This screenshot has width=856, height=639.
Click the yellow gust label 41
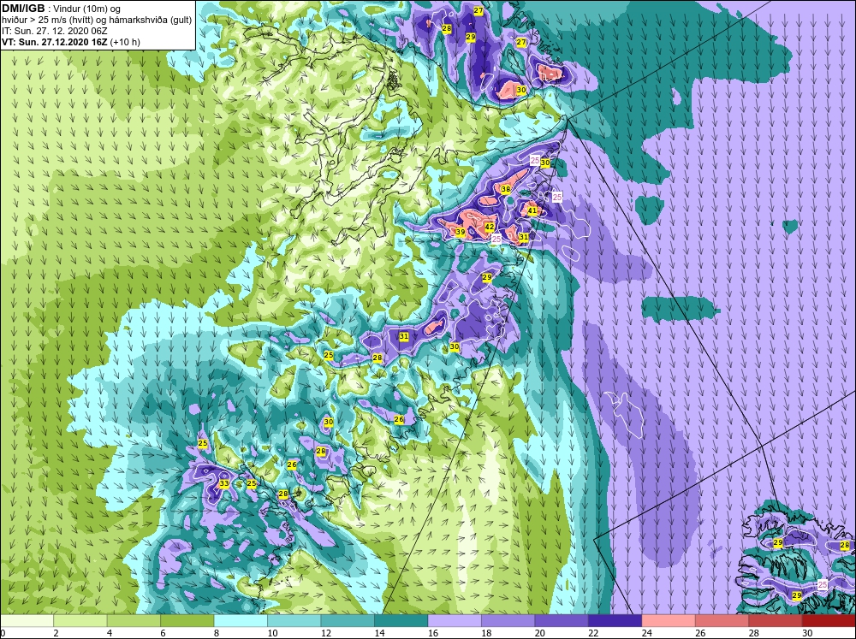(532, 210)
